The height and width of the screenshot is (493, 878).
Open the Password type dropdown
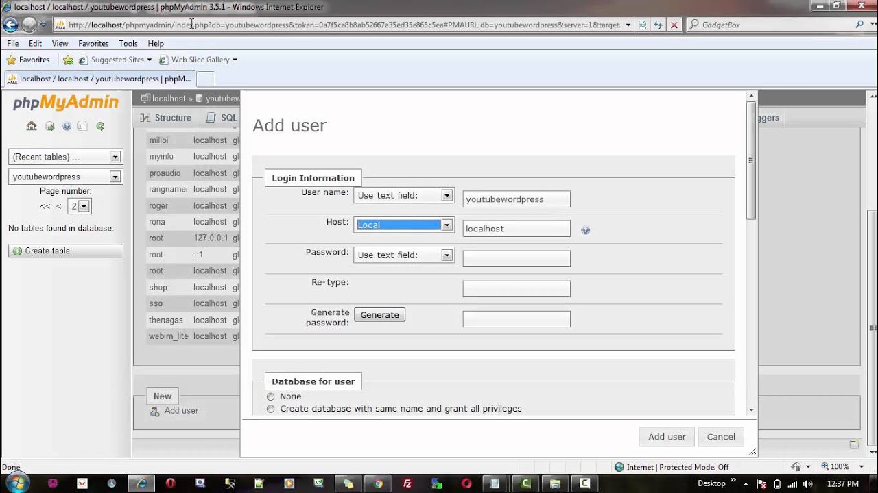click(404, 255)
